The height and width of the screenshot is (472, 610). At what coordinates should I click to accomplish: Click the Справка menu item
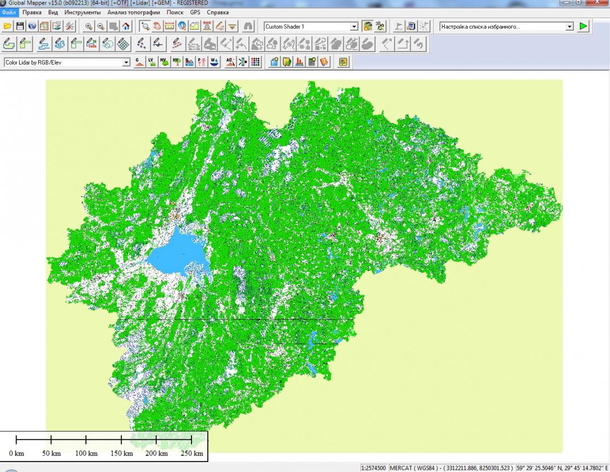click(218, 12)
